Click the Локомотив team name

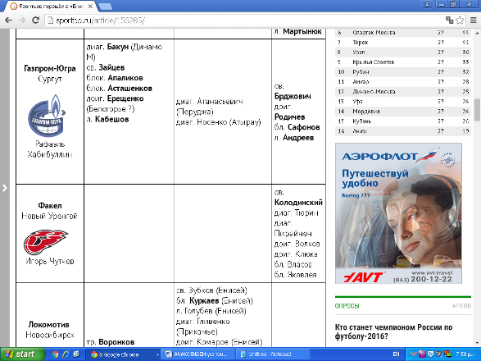pyautogui.click(x=49, y=325)
